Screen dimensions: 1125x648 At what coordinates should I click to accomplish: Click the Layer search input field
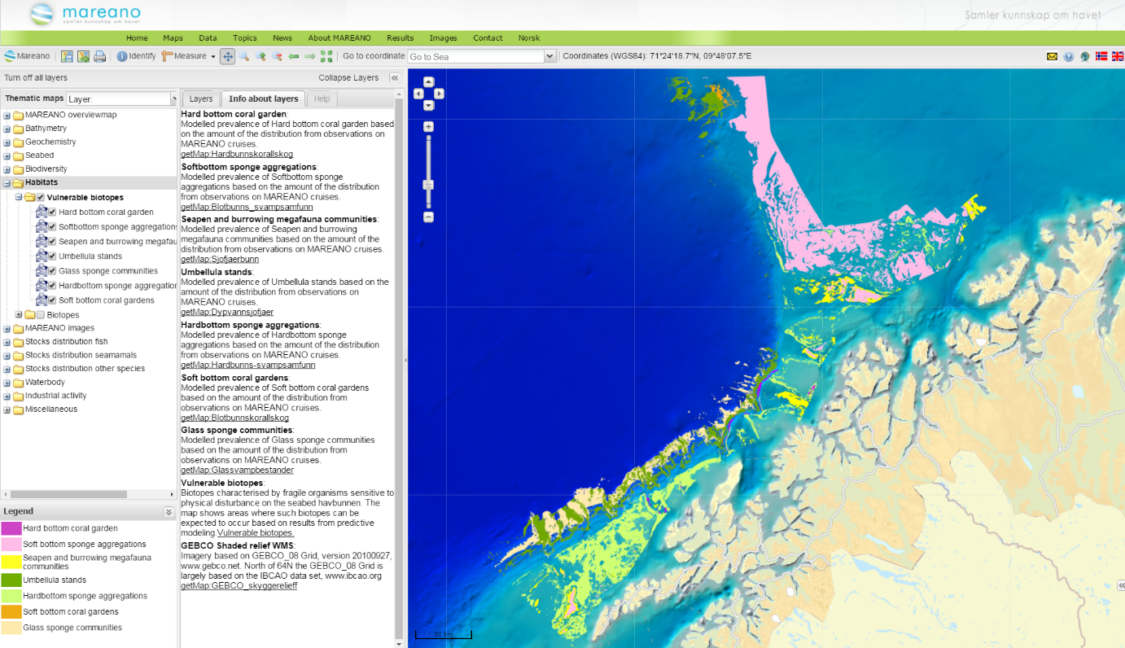click(119, 99)
